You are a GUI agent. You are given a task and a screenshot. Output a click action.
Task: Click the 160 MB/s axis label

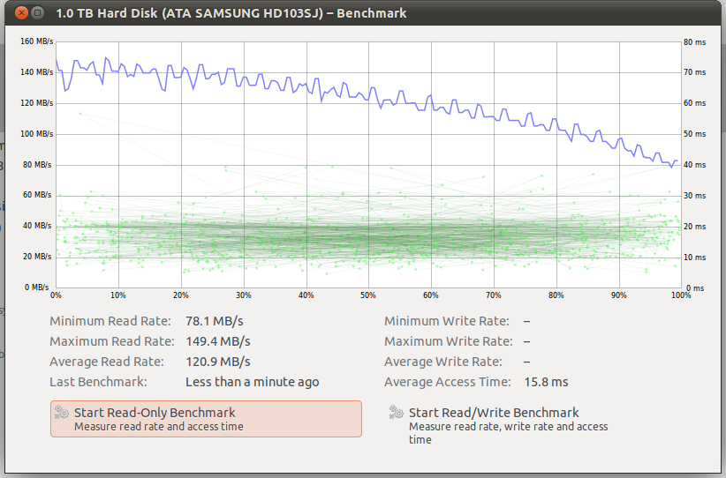click(36, 41)
